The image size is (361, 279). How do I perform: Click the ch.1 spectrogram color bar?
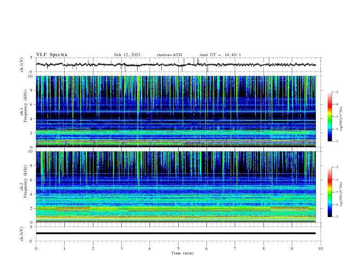coord(330,117)
